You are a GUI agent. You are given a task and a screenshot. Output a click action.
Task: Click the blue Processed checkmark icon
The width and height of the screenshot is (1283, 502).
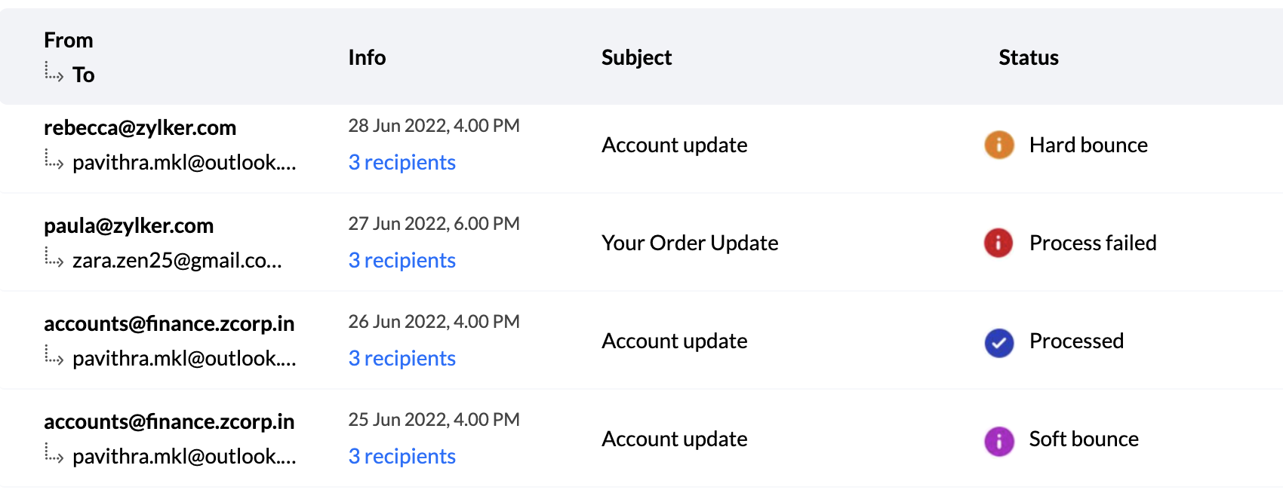coord(998,343)
